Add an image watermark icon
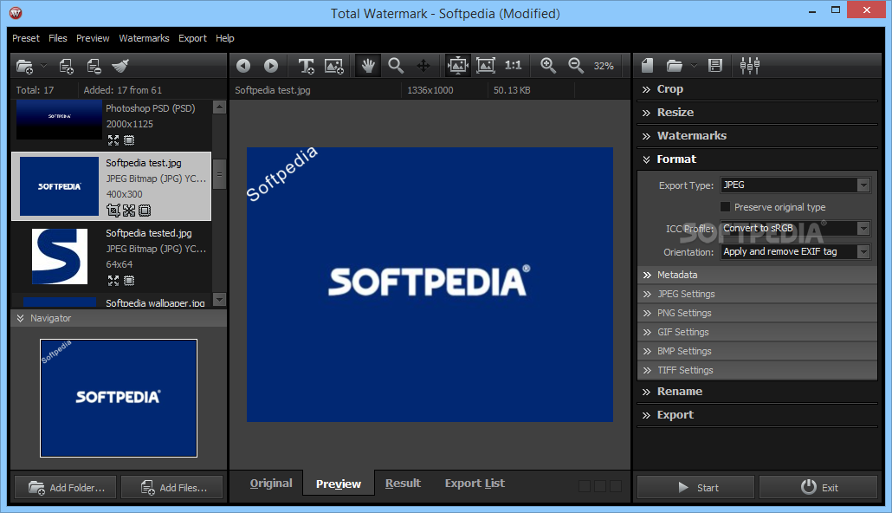Screen dimensions: 892x513 334,66
